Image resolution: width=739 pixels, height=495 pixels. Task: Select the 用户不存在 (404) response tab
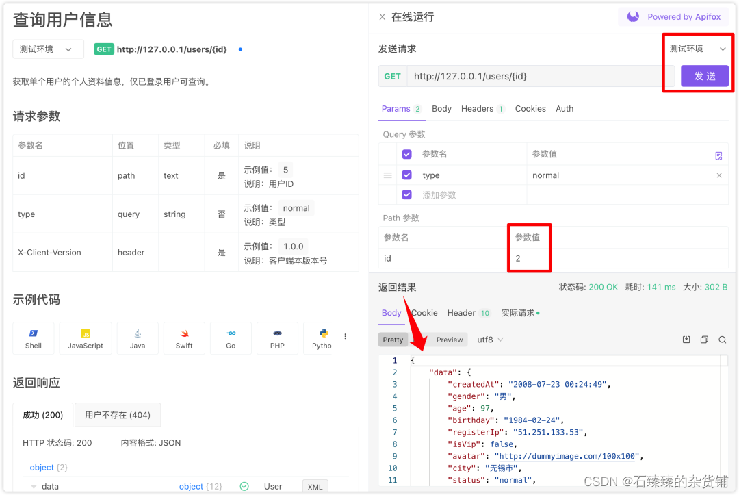point(118,416)
